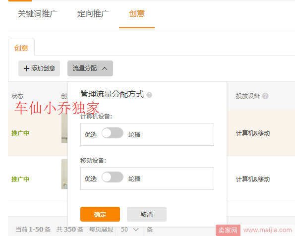Screen dimensions: 295x236
Task: Click the 取消 button
Action: coord(147,214)
